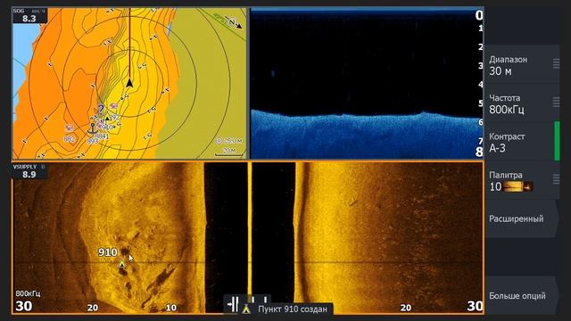571x321 pixels.
Task: Grab the slider handle beside Палитра
Action: tap(556, 178)
